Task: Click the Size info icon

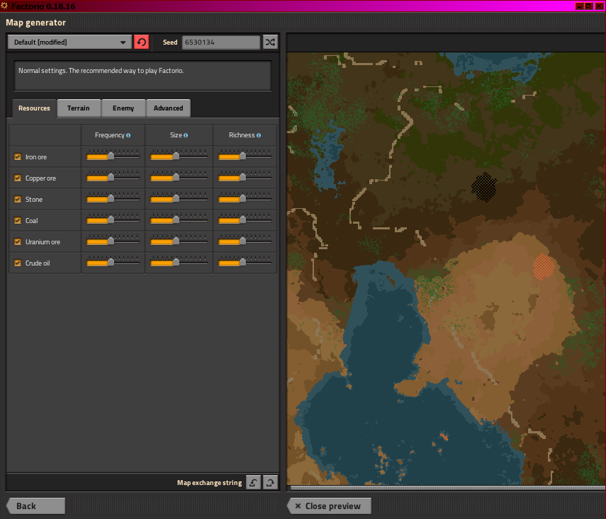Action: [186, 135]
